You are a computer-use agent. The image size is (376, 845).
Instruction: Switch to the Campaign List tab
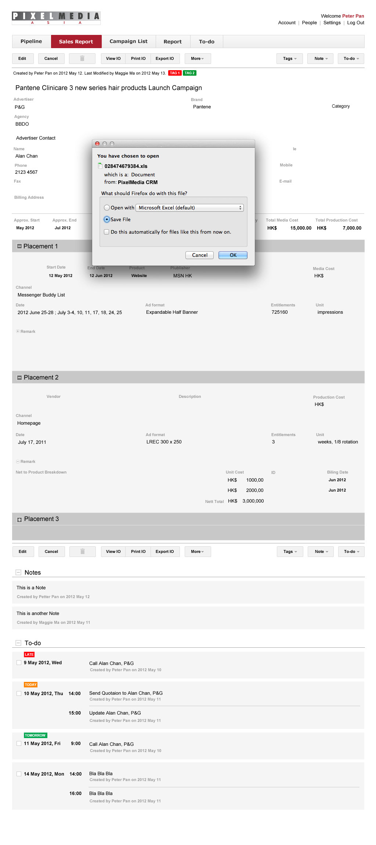(129, 42)
